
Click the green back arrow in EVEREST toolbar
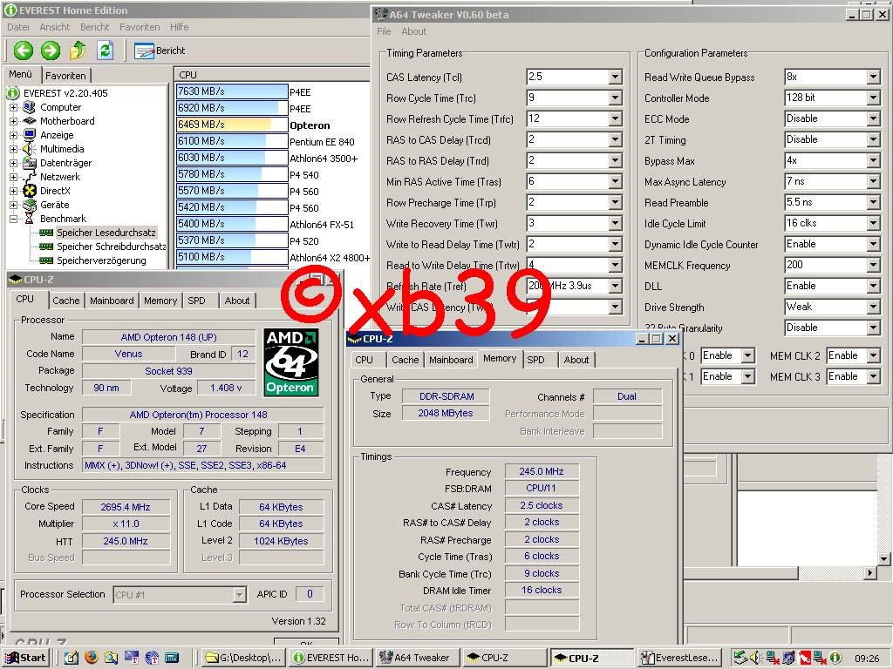(24, 51)
